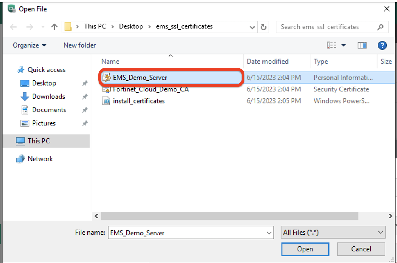Click the install_certificates script file icon

pos(107,101)
